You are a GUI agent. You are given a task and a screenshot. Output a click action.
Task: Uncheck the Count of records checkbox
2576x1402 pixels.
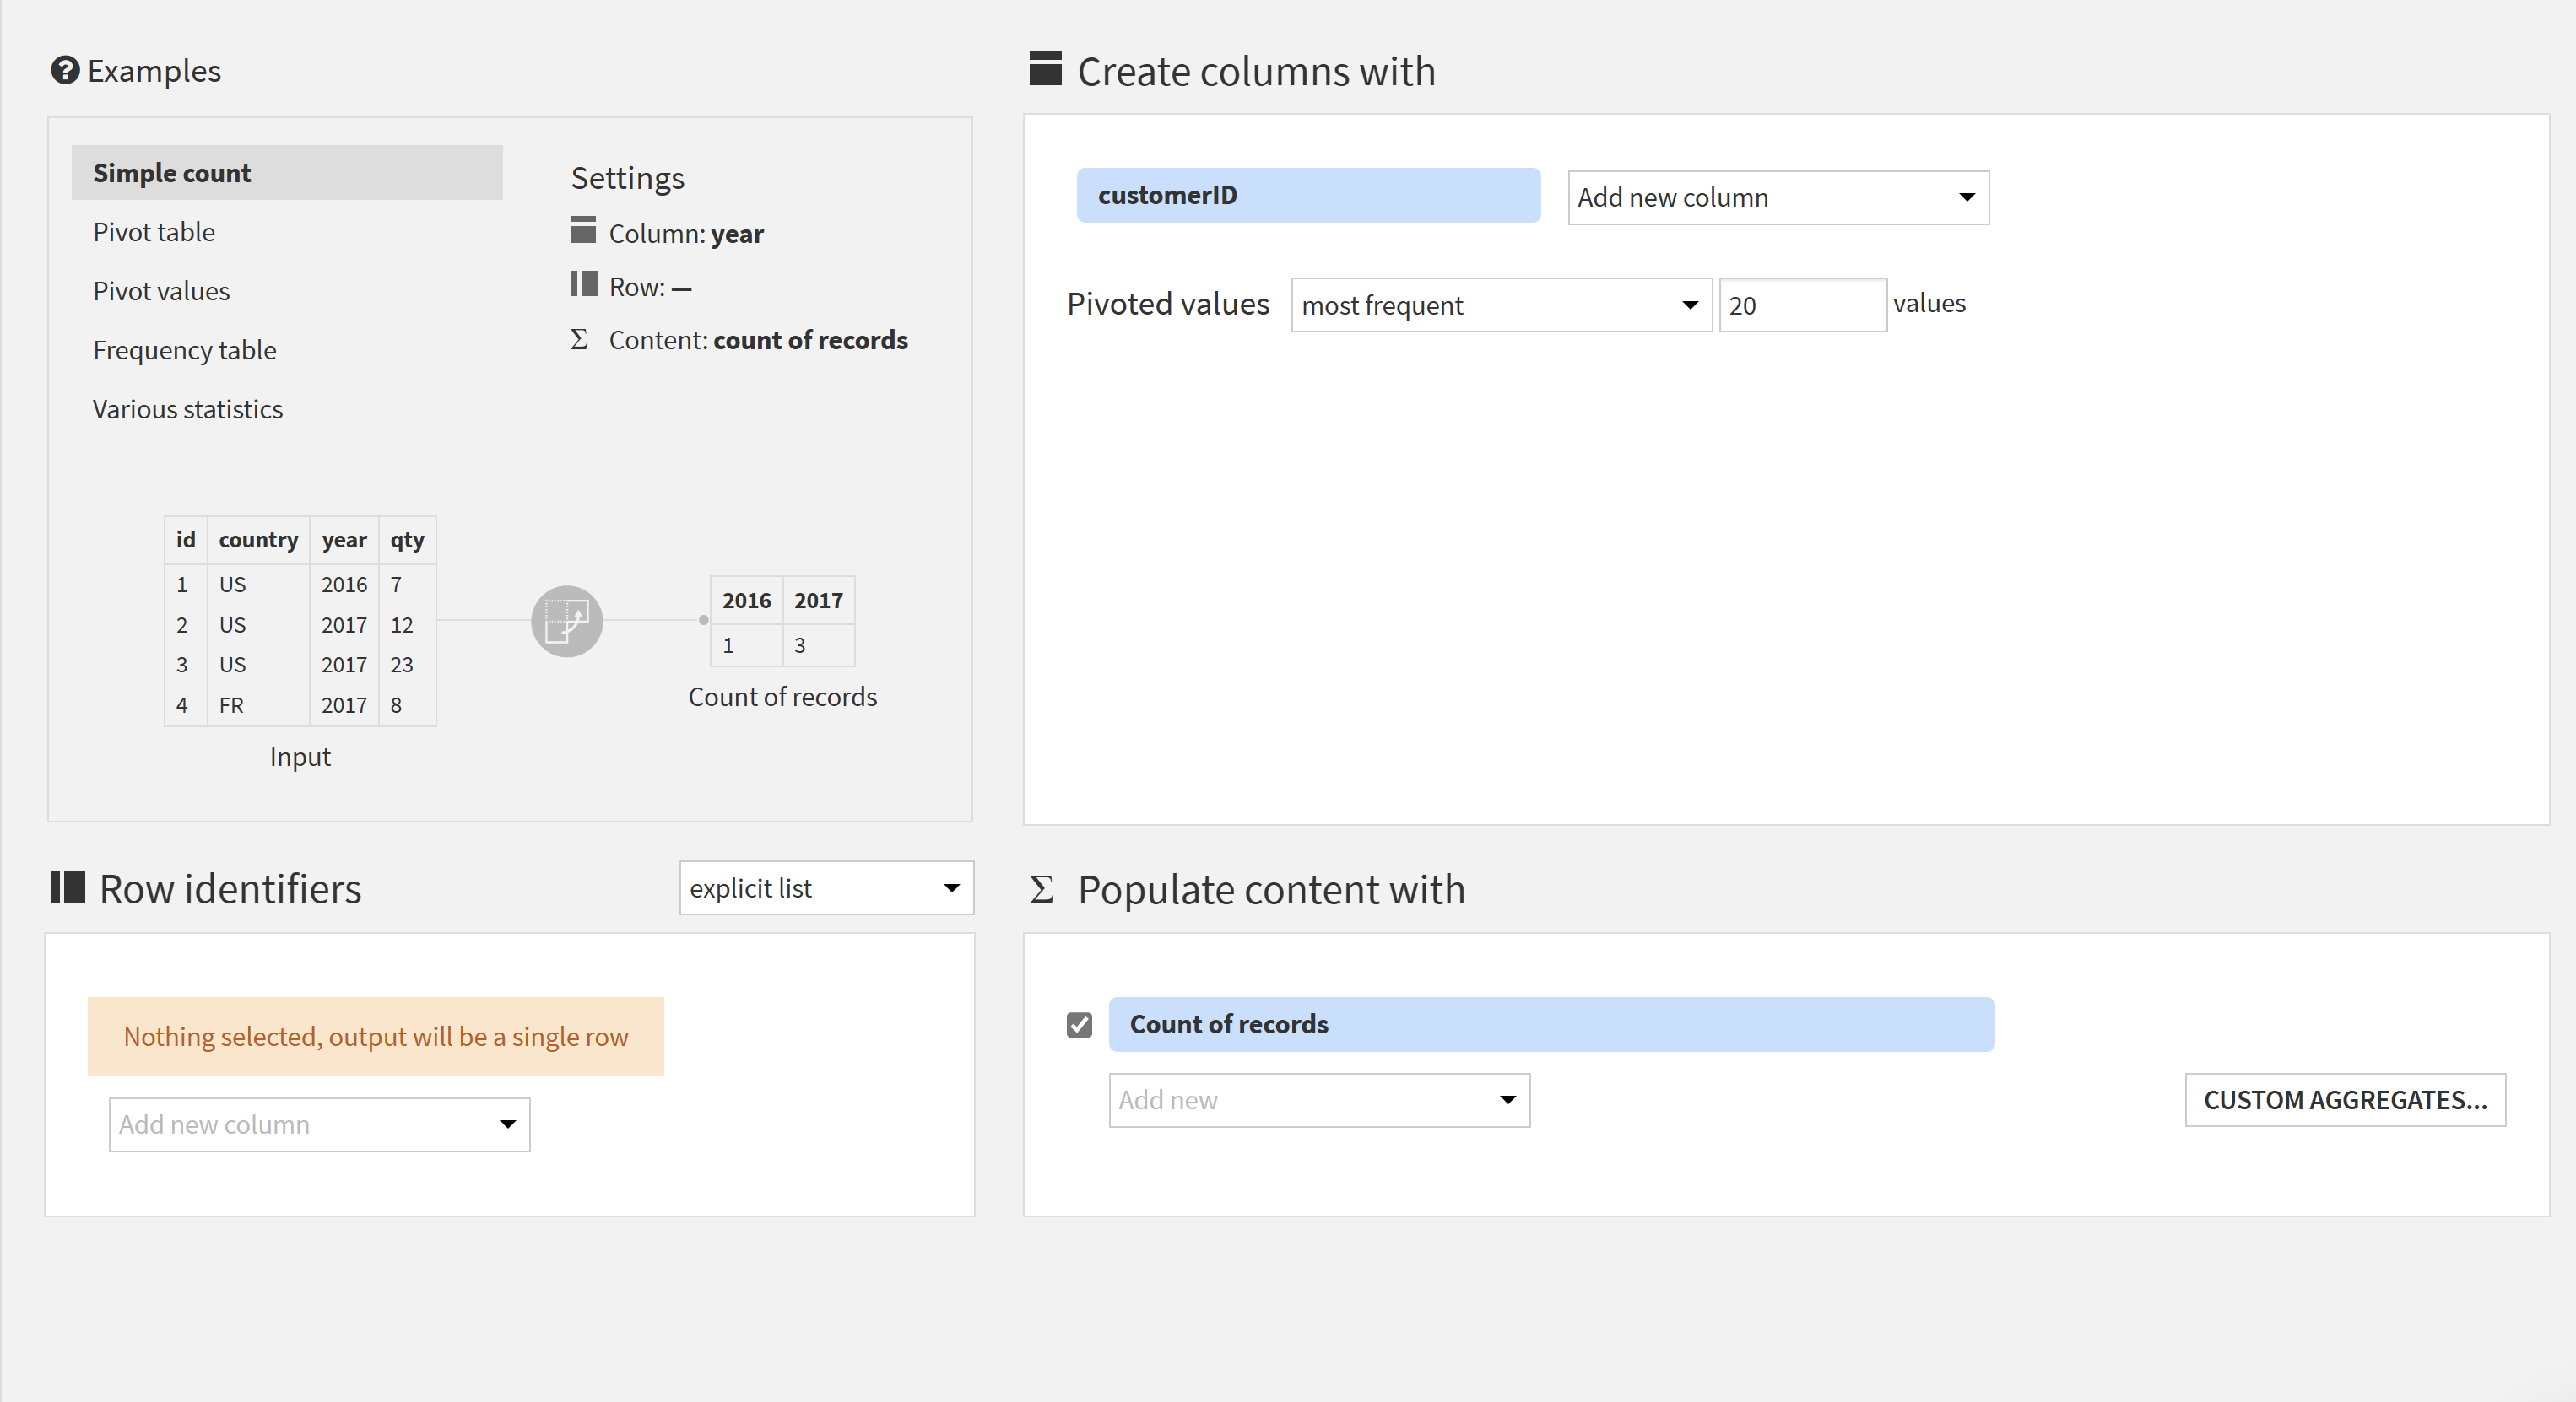pos(1079,1024)
